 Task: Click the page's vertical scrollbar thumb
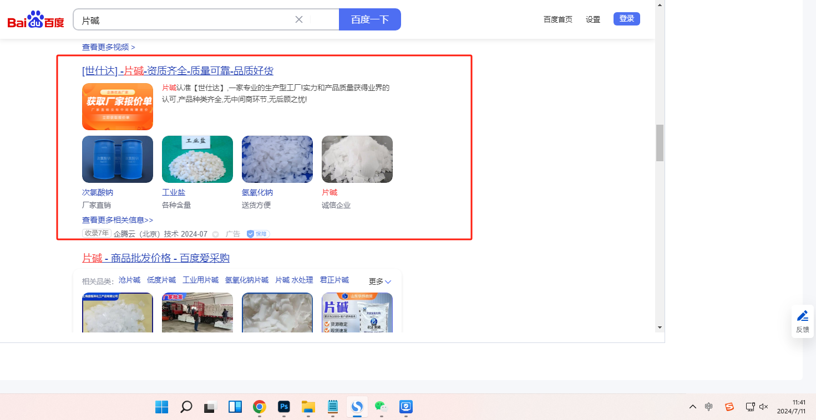[660, 143]
